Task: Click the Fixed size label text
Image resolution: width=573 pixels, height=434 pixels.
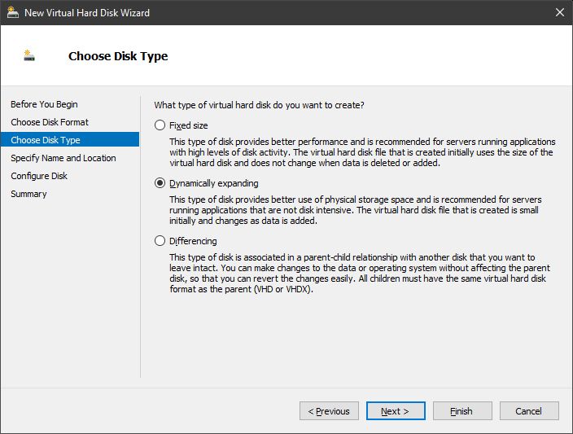Action: click(x=189, y=125)
